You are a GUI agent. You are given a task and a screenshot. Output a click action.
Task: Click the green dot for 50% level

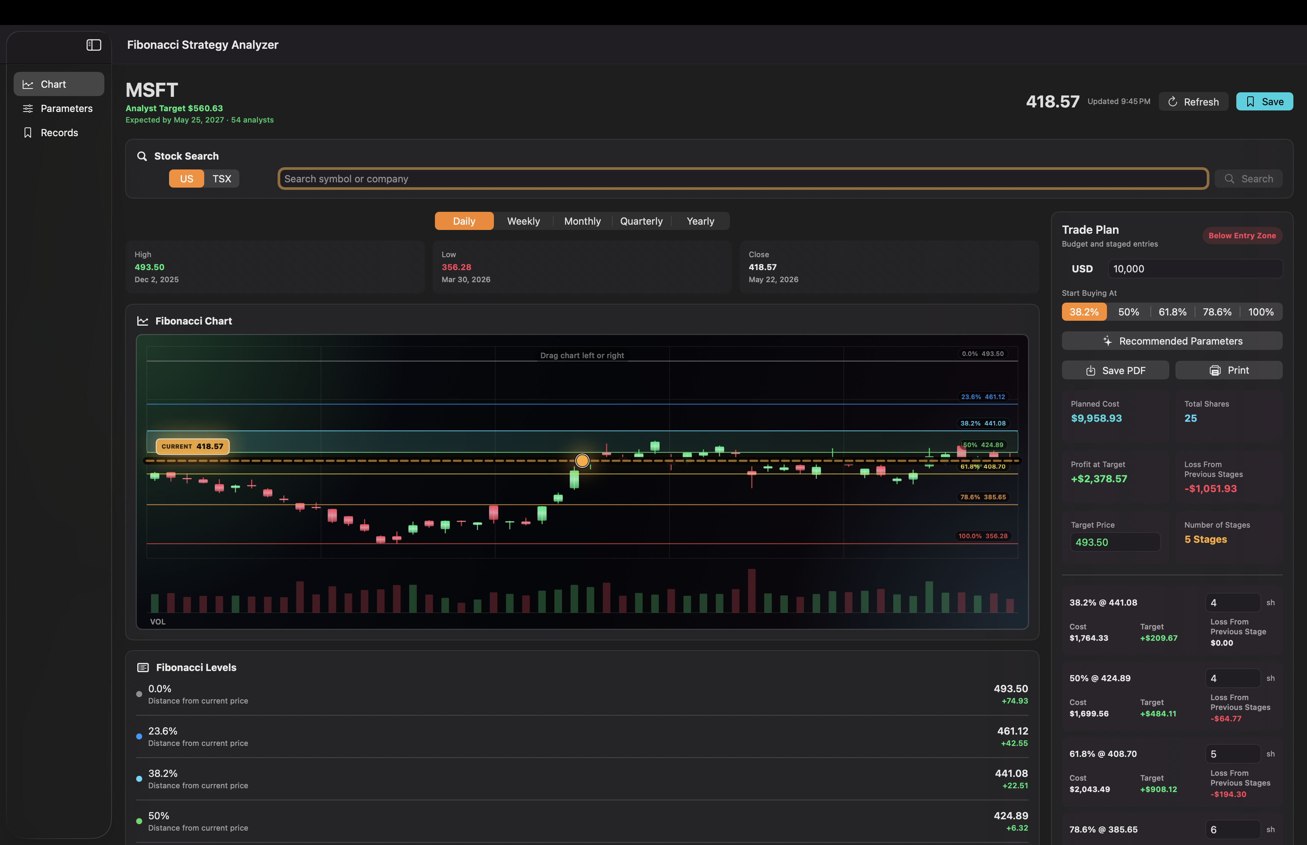click(139, 822)
